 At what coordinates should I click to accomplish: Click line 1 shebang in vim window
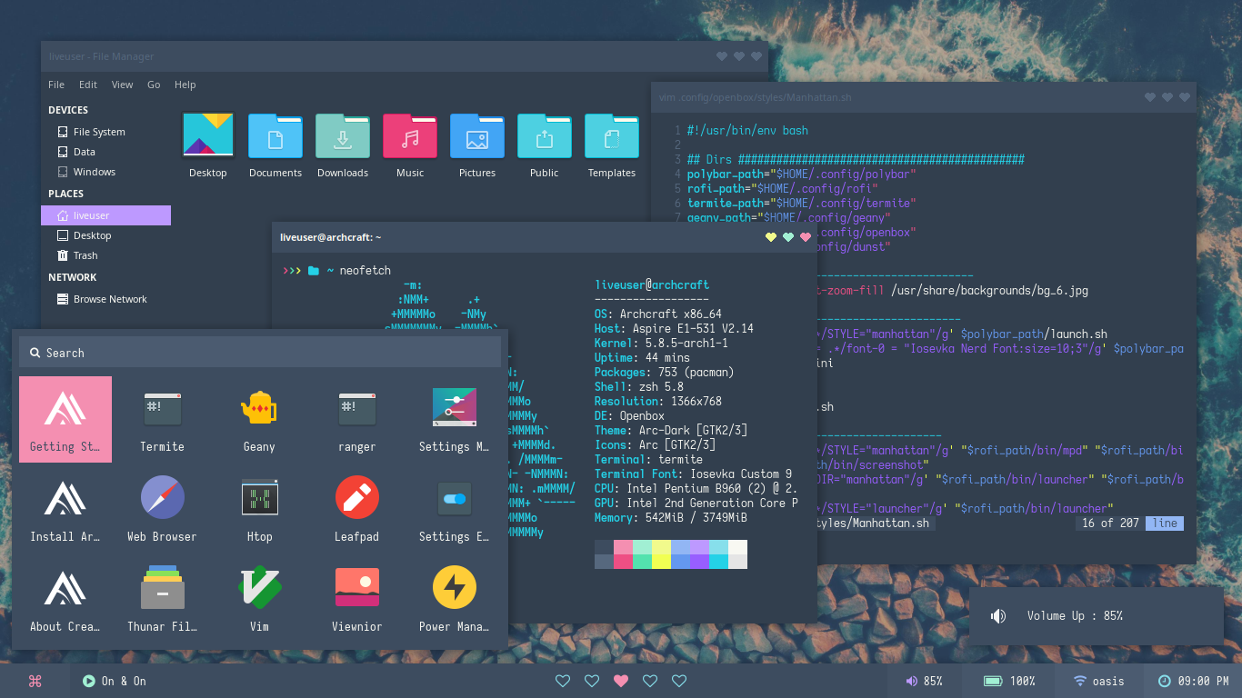click(x=747, y=131)
